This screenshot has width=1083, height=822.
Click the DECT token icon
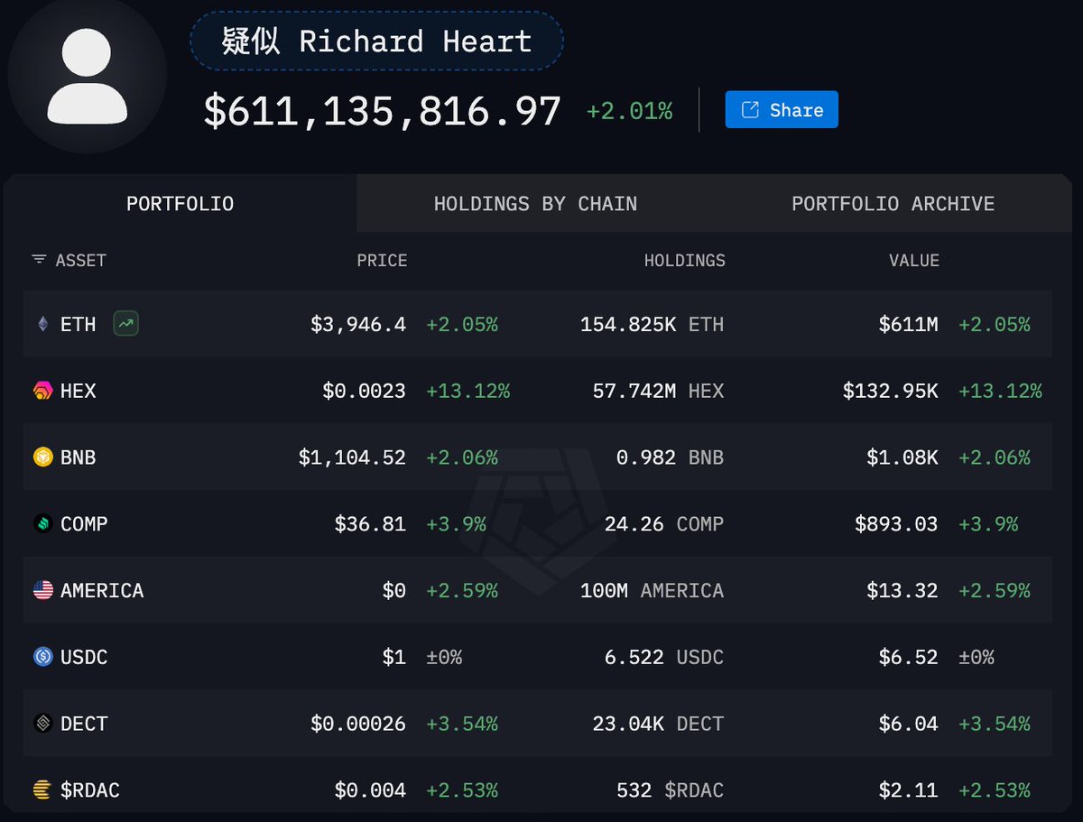(x=42, y=724)
